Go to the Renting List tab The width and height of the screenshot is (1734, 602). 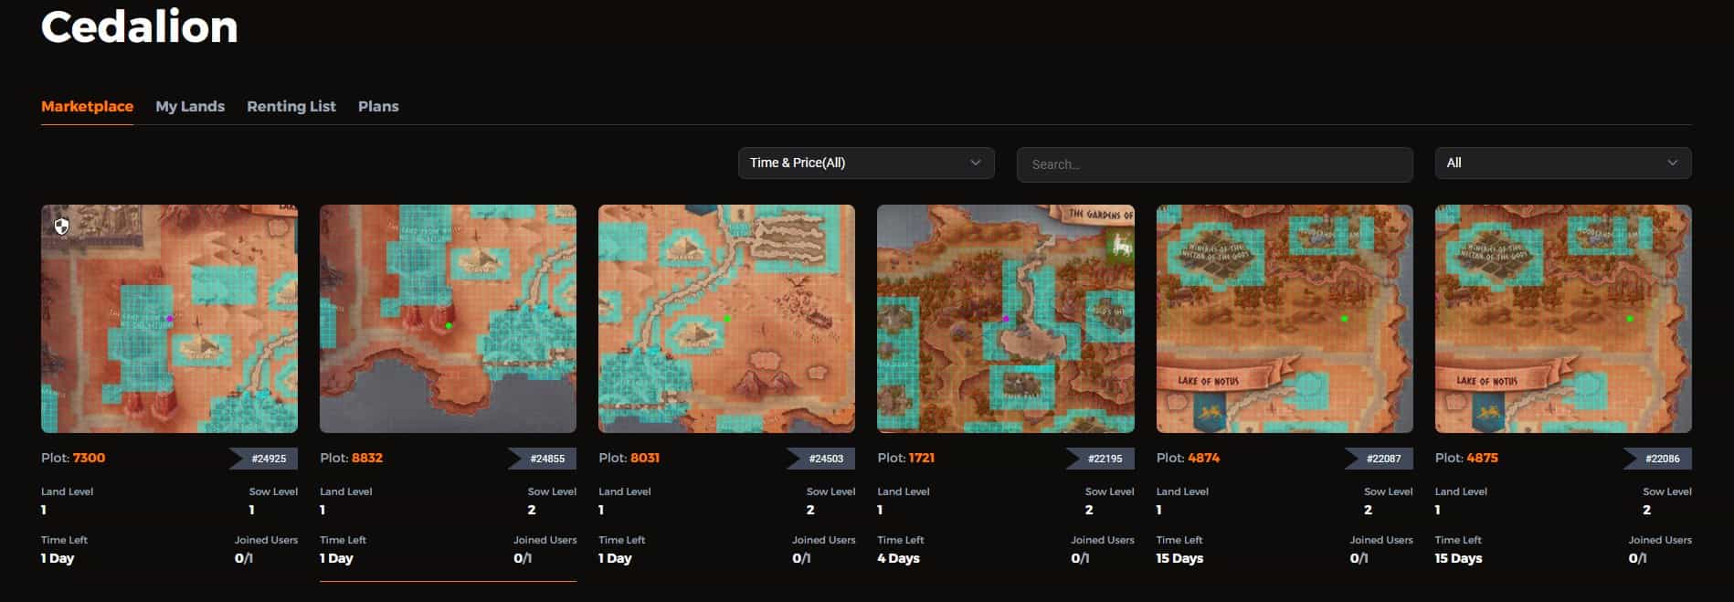coord(291,106)
